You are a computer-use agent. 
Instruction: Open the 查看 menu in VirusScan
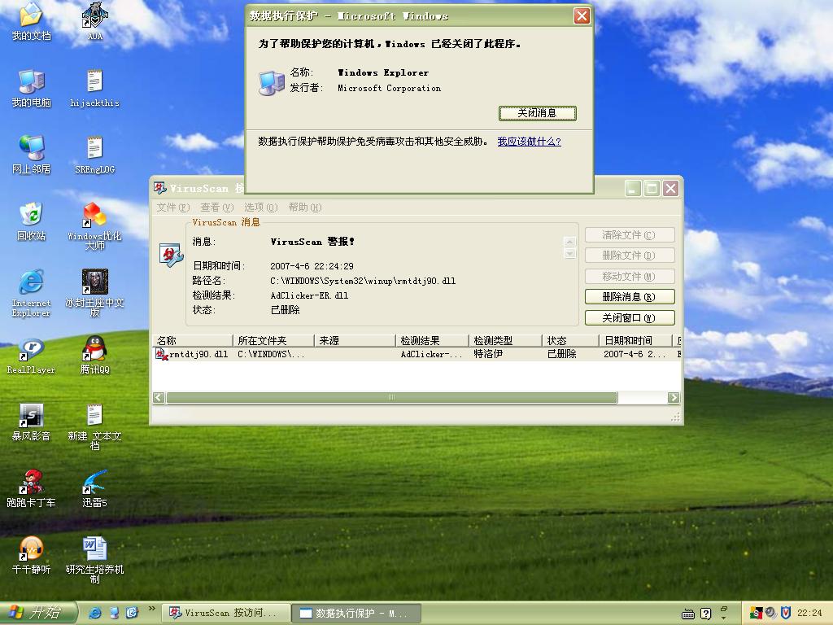[x=216, y=208]
